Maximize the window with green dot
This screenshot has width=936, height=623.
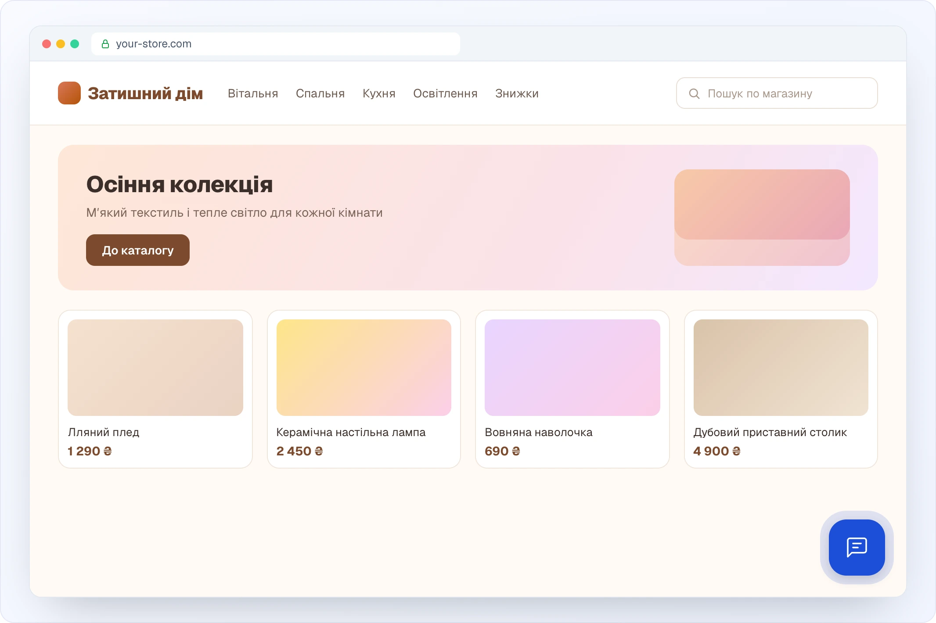point(75,44)
